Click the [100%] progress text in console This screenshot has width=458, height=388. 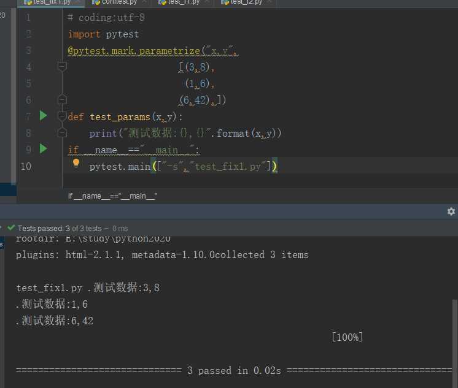[x=347, y=337]
